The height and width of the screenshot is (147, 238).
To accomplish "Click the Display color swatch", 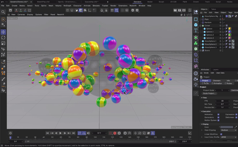I will 227,127.
